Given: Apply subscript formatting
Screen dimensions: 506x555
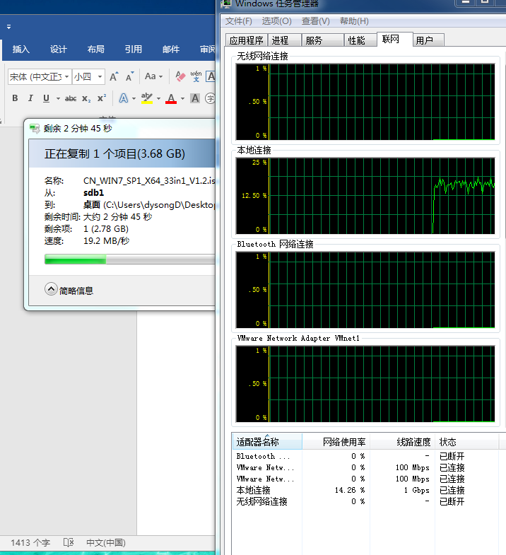Looking at the screenshot, I should (86, 98).
